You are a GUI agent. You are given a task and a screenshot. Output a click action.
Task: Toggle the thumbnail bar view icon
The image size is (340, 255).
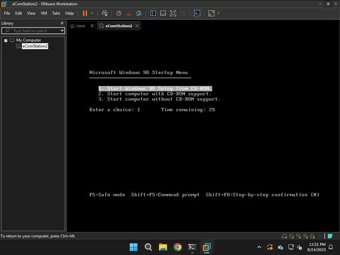163,13
